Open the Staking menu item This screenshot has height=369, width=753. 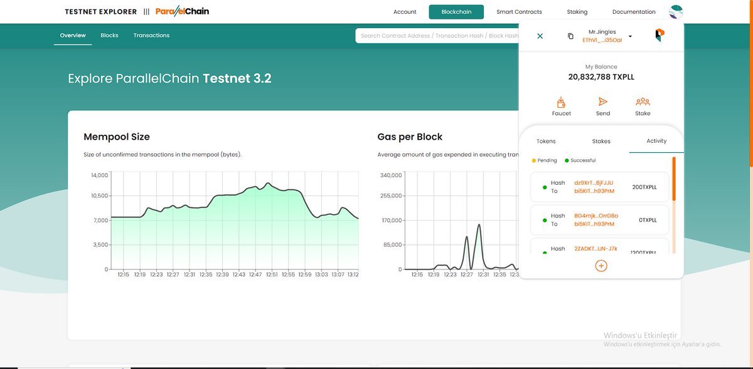[x=577, y=12]
